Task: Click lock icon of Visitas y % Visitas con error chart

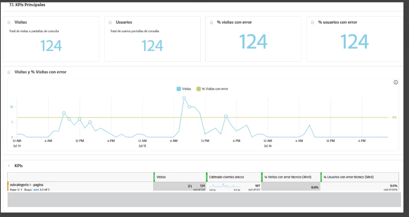Action: tap(9, 72)
